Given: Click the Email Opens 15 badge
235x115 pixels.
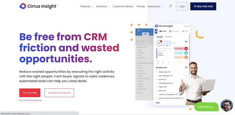Looking at the screenshot, I should (x=181, y=49).
